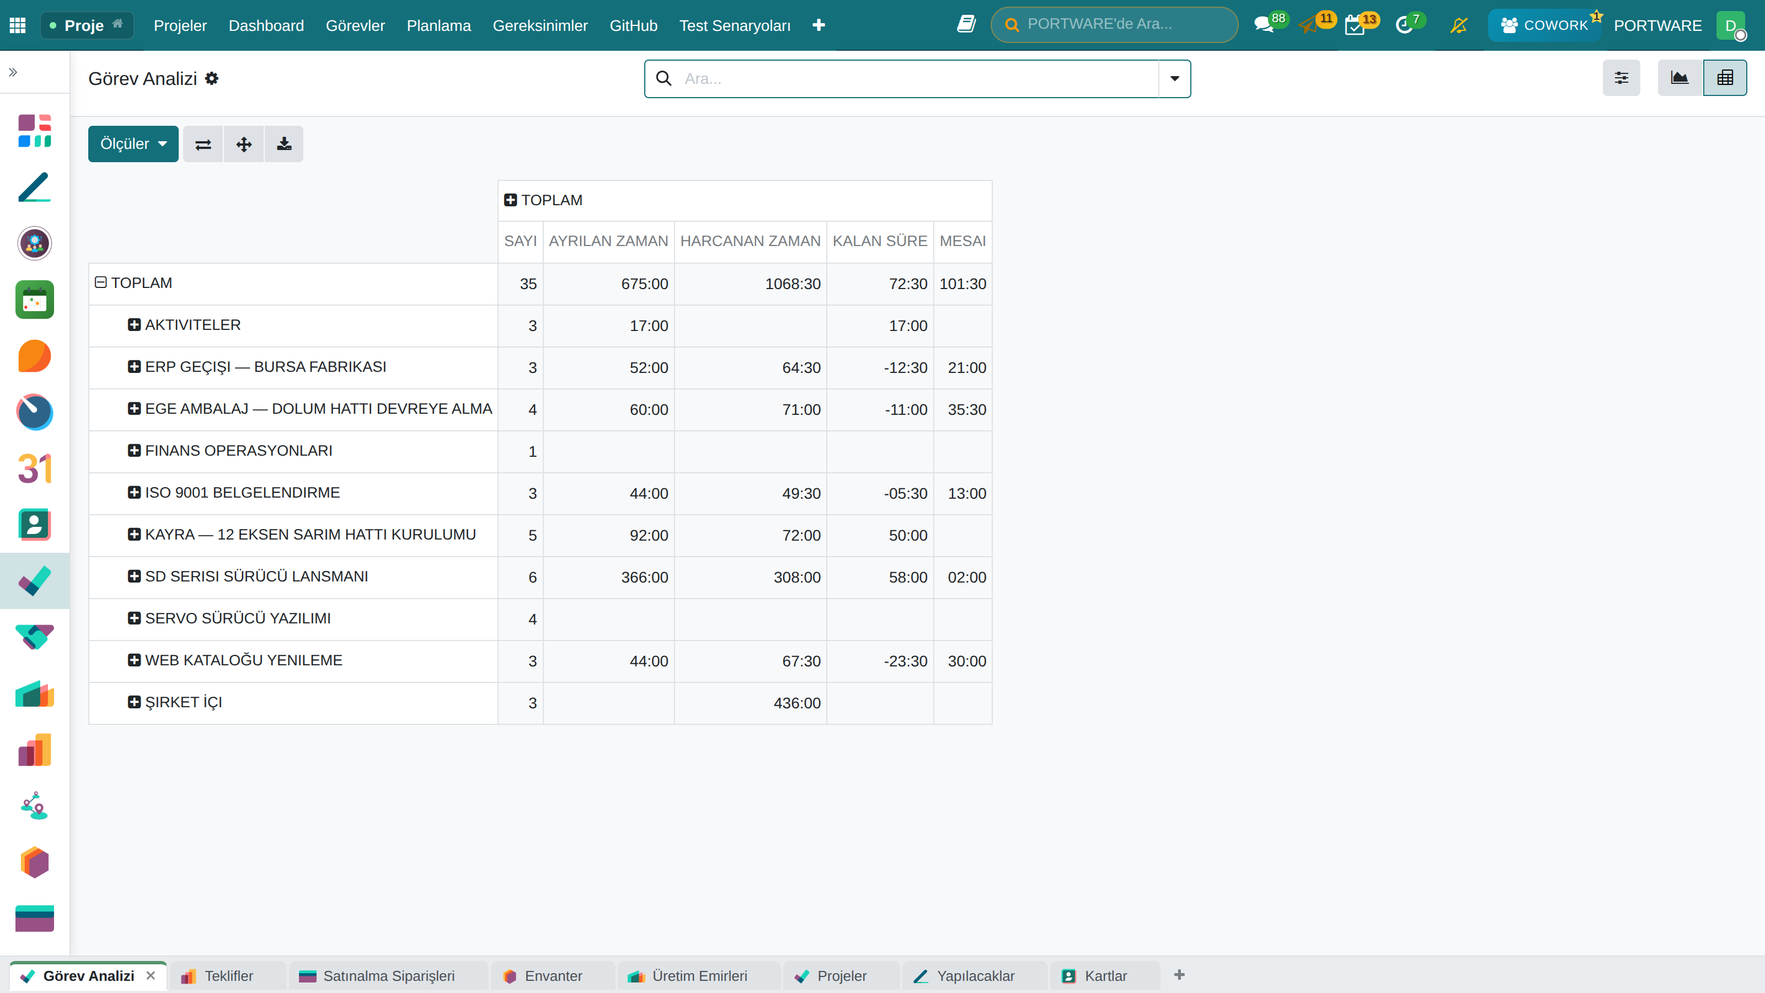This screenshot has width=1765, height=993.
Task: Close the Görev Analizi tab
Action: point(151,975)
